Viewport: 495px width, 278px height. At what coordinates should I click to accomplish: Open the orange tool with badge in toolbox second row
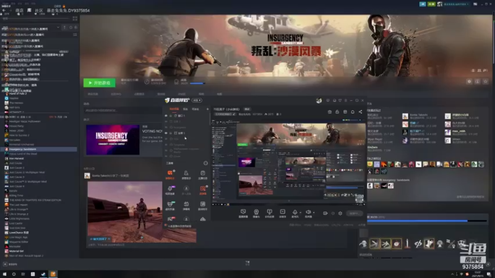coord(203,190)
